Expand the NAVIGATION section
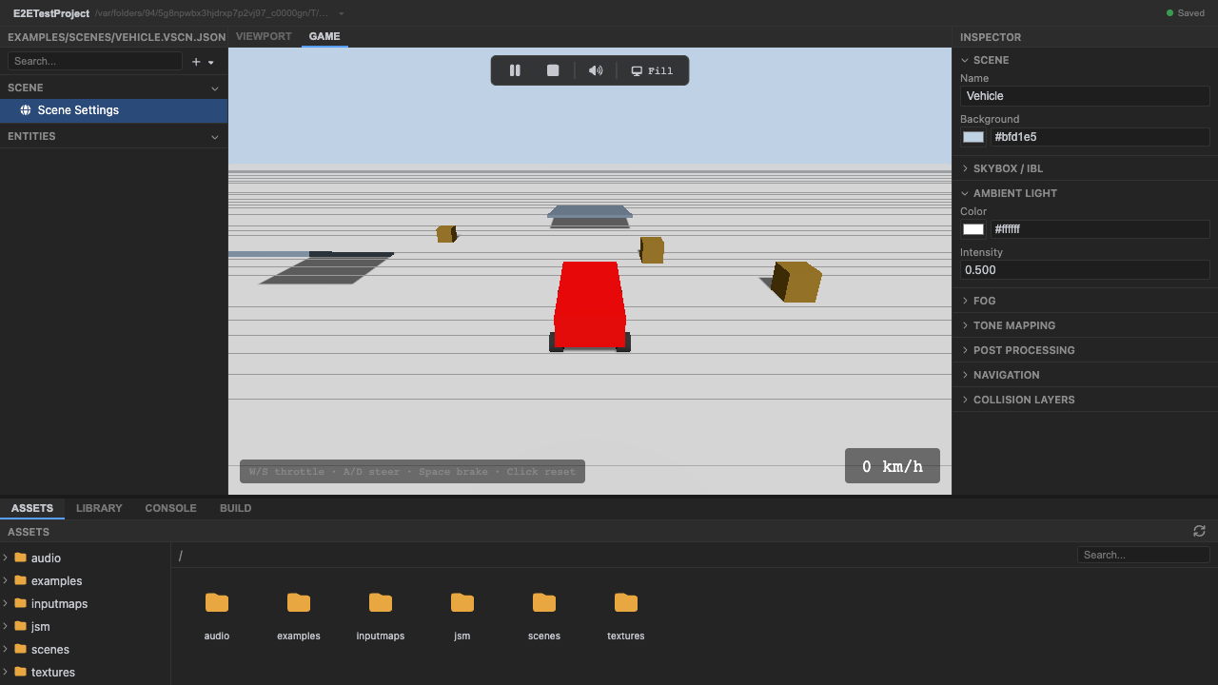The height and width of the screenshot is (685, 1218). (966, 375)
